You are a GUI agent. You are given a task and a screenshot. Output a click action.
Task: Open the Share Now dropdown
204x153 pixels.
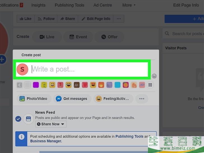tap(51, 124)
